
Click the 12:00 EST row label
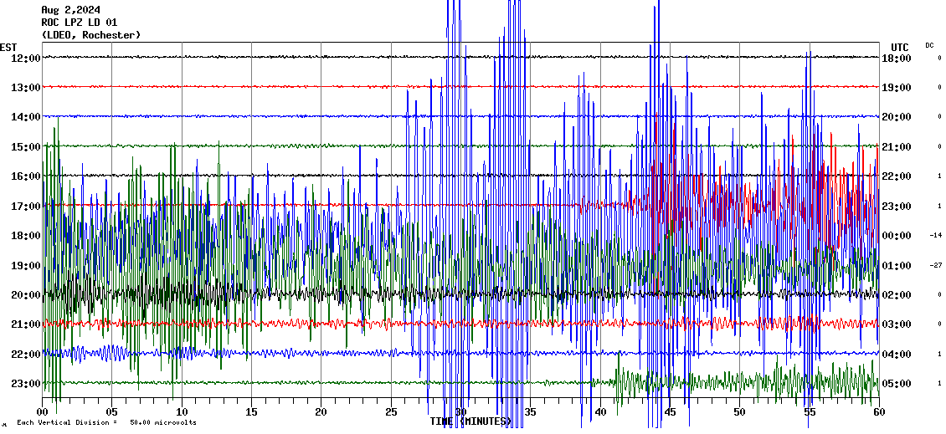tap(26, 58)
